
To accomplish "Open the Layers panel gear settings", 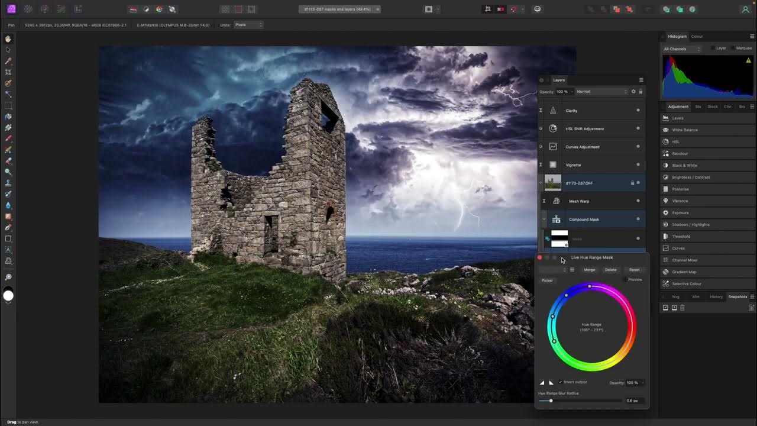I will tap(633, 92).
